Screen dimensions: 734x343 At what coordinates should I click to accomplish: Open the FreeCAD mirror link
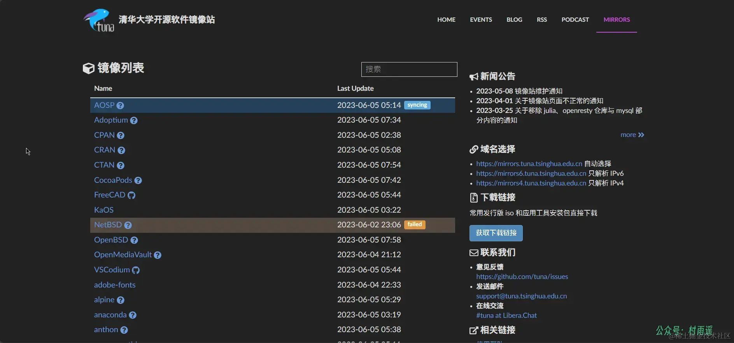click(x=110, y=195)
